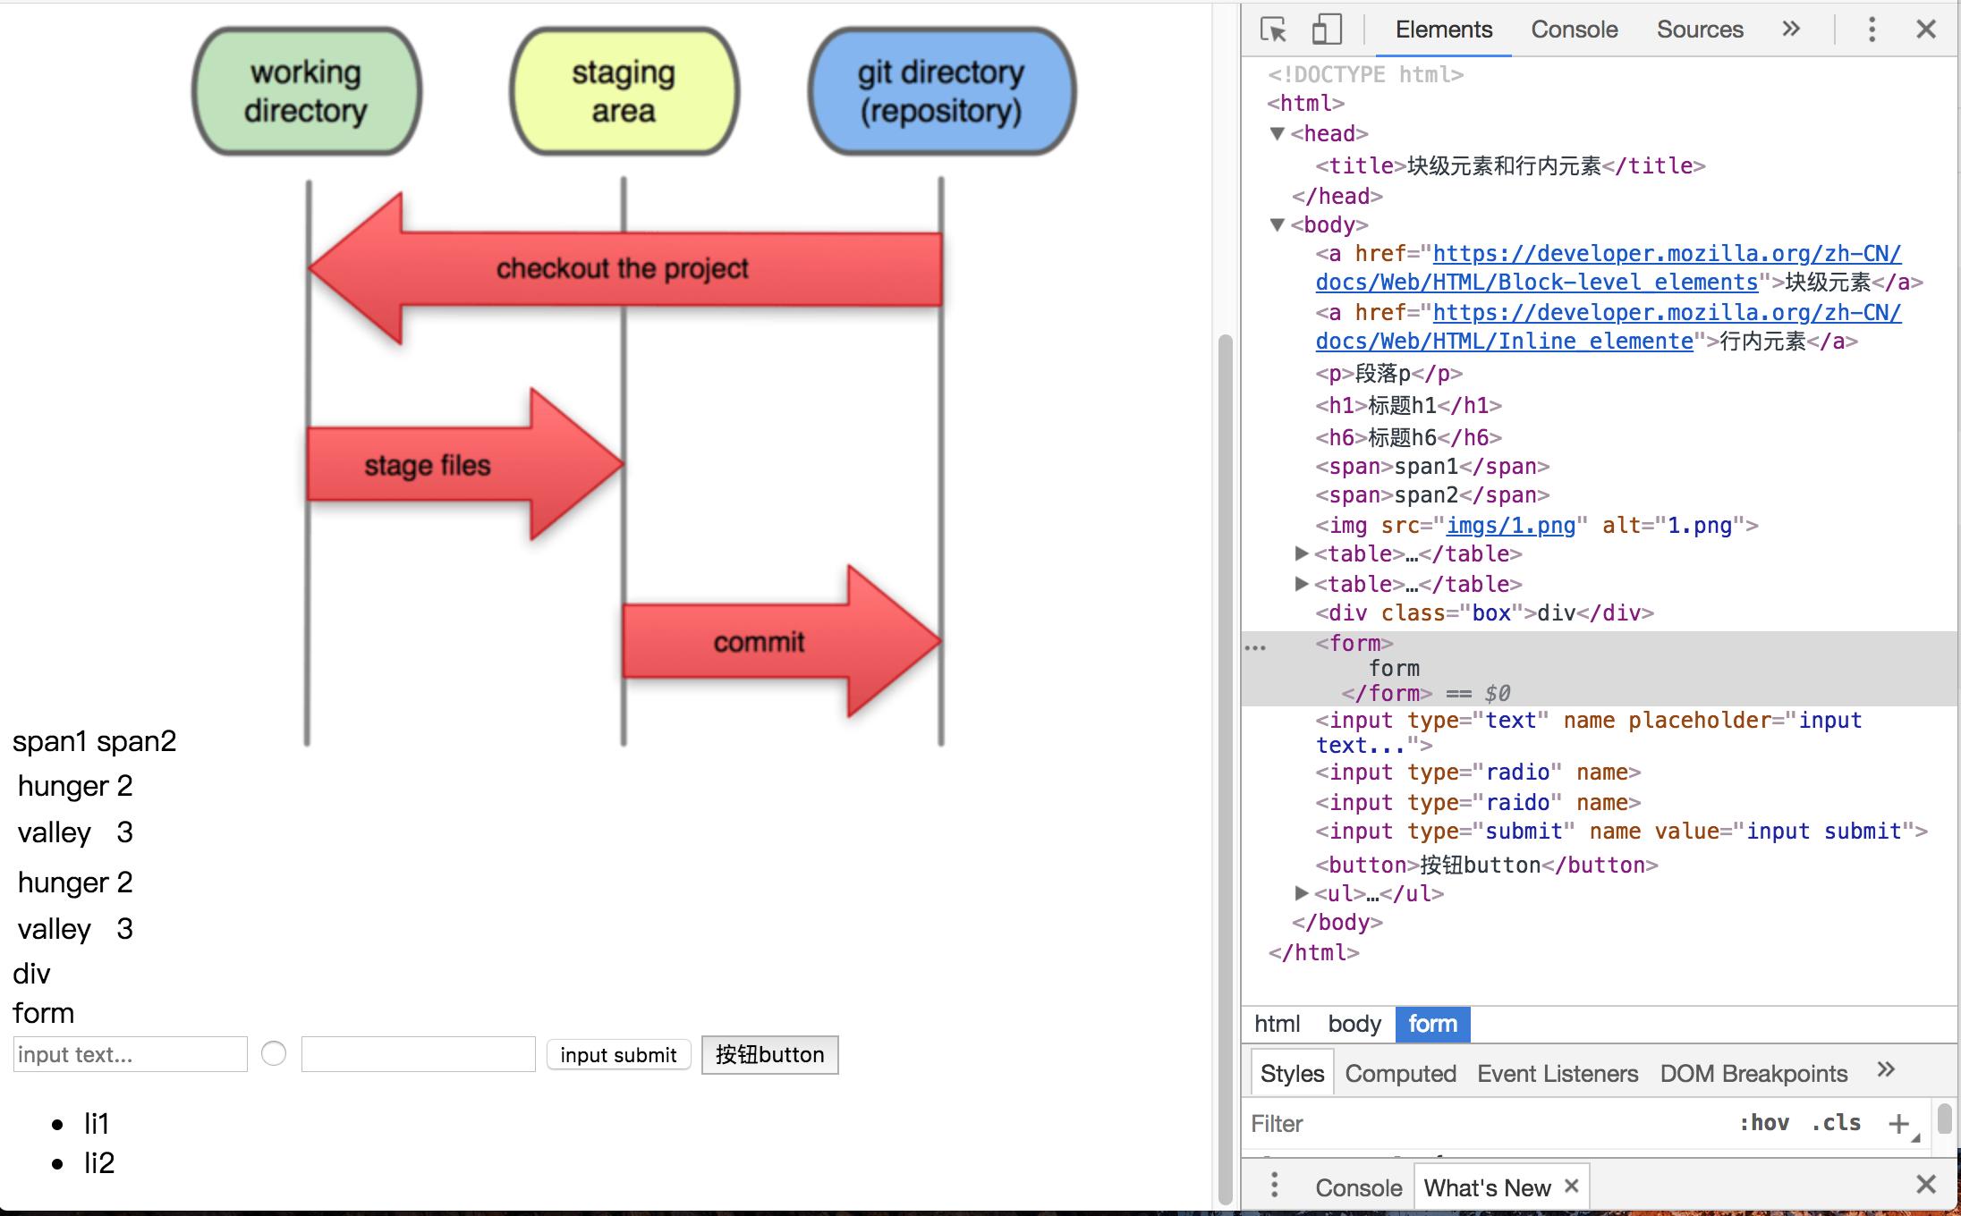1961x1216 pixels.
Task: Toggle :hov element state panel
Action: pyautogui.click(x=1763, y=1123)
